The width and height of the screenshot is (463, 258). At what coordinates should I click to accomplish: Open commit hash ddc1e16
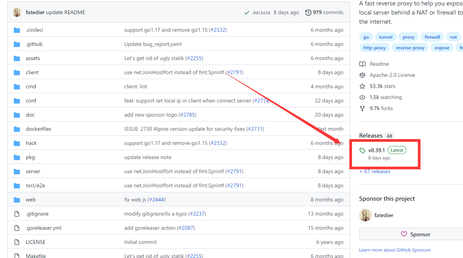(261, 13)
